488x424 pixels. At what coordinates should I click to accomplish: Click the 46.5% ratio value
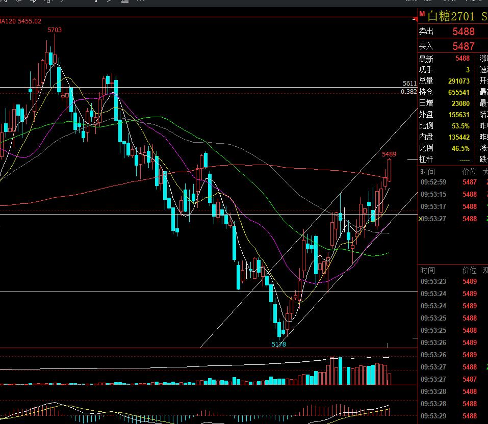point(460,148)
